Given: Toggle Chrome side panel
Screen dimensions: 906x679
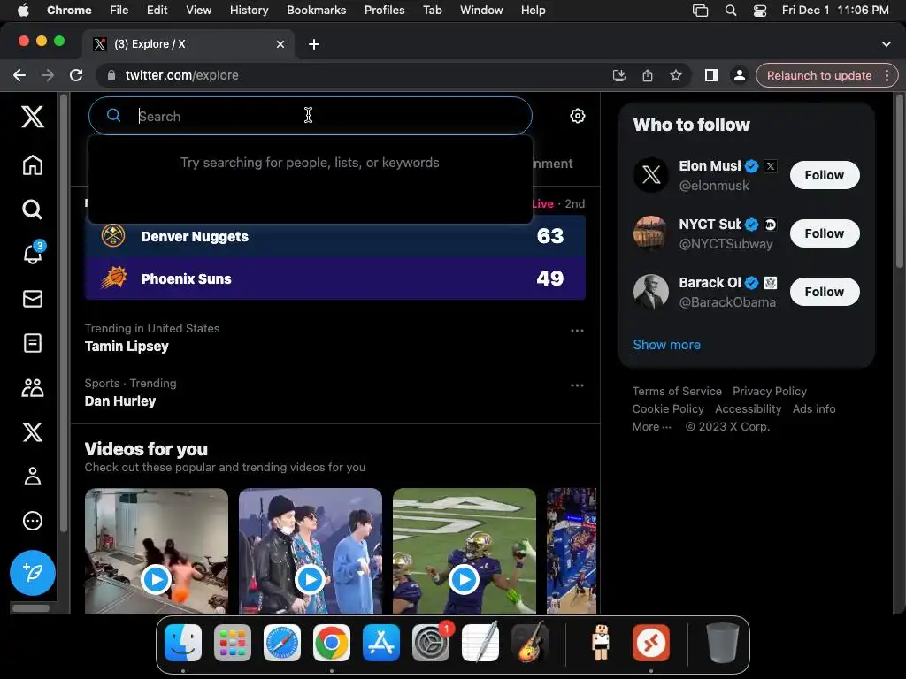Looking at the screenshot, I should tap(711, 76).
